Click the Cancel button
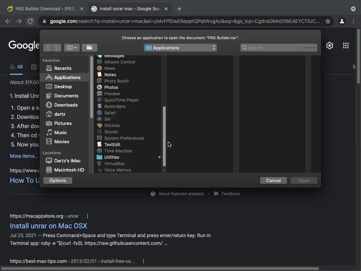This screenshot has height=271, width=361. point(273,180)
